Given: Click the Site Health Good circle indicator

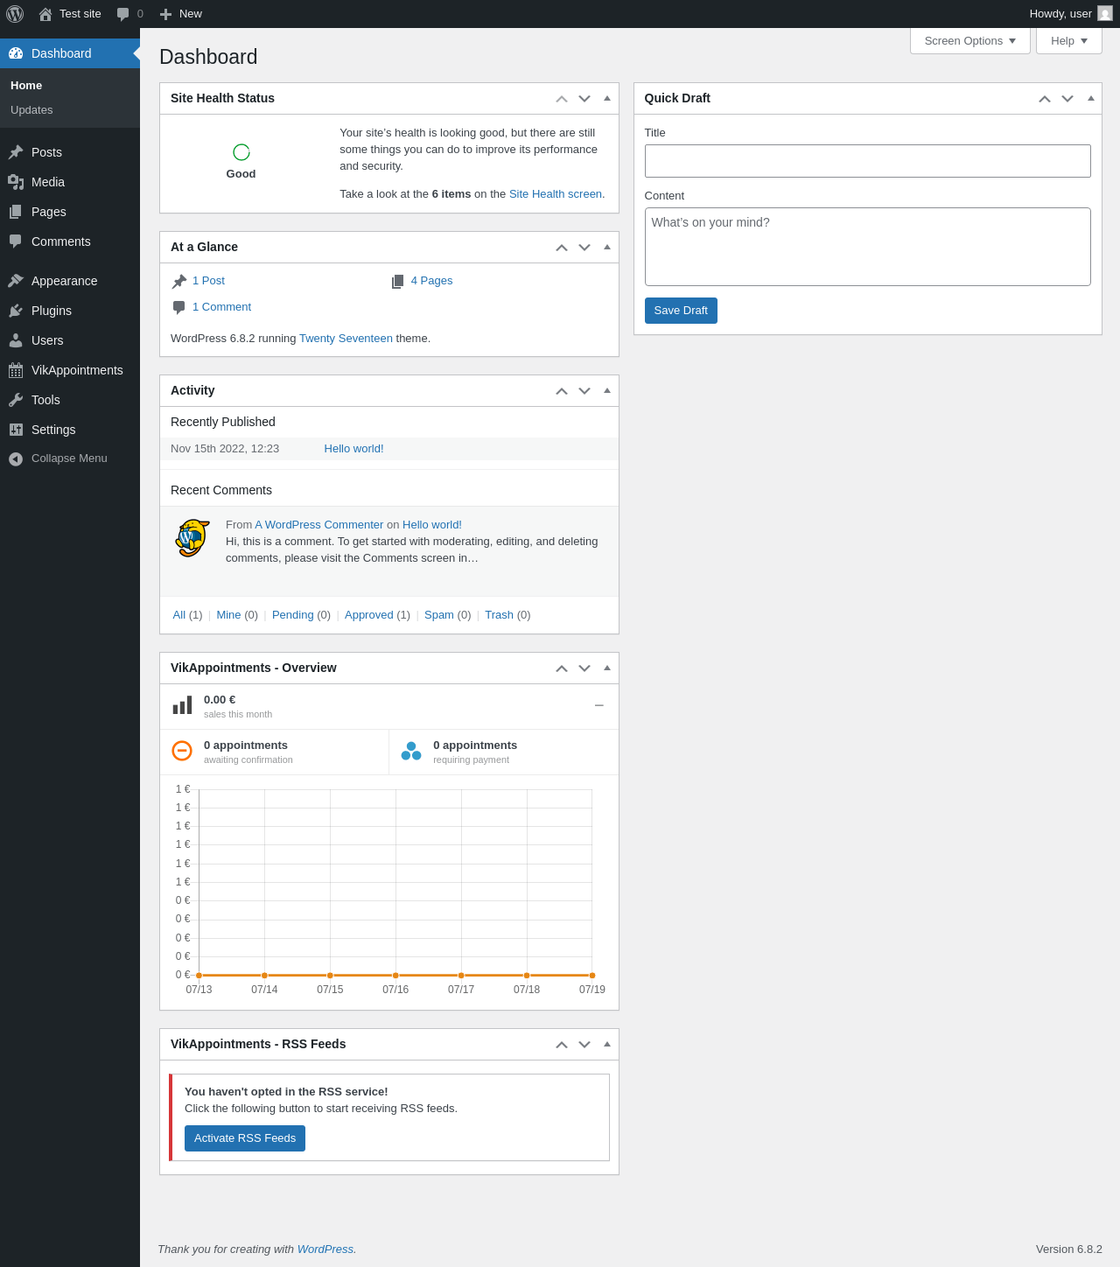Looking at the screenshot, I should 241,152.
